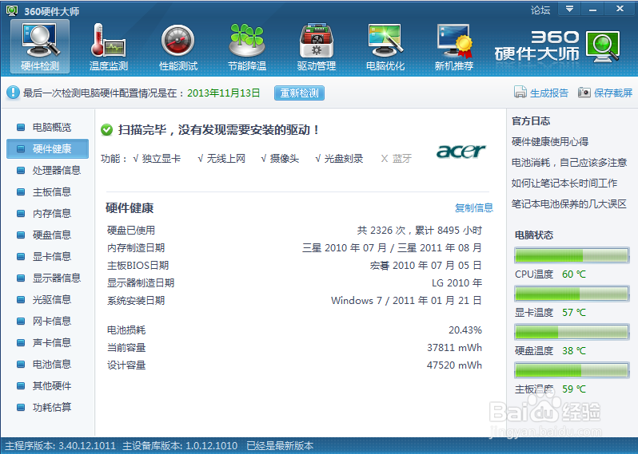The width and height of the screenshot is (638, 454).
Task: Click the 光盘刻录 feature label
Action: click(344, 158)
